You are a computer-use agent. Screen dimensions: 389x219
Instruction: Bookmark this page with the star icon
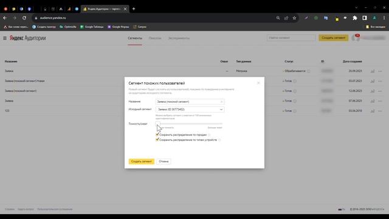point(294,18)
